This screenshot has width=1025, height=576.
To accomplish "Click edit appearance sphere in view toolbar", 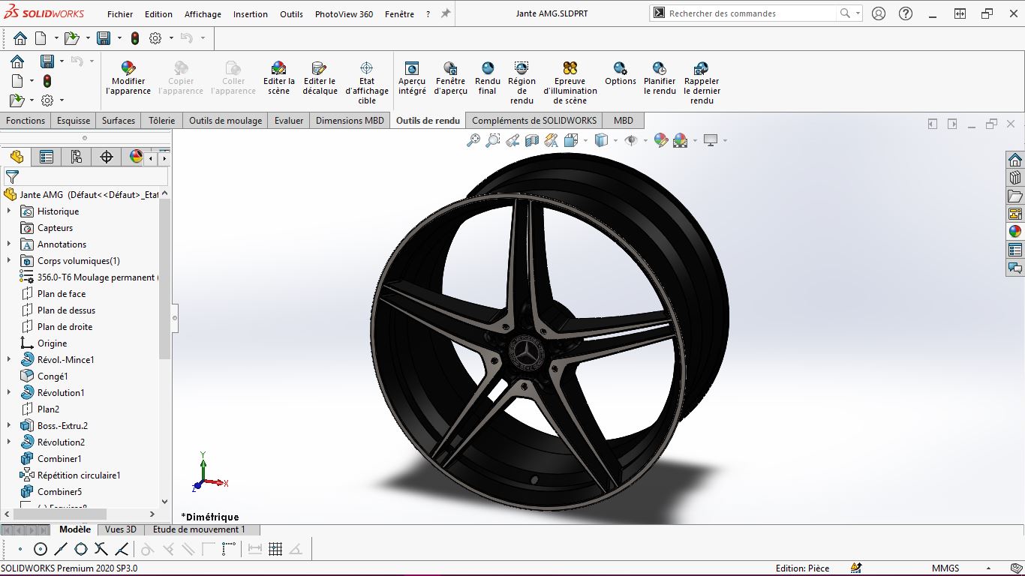I will coord(661,140).
